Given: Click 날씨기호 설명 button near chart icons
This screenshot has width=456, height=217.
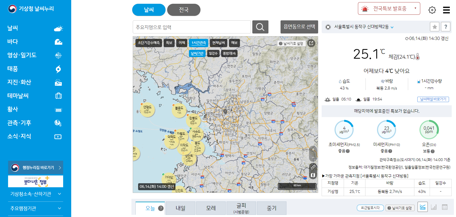Looking at the screenshot, I should click(400, 208).
